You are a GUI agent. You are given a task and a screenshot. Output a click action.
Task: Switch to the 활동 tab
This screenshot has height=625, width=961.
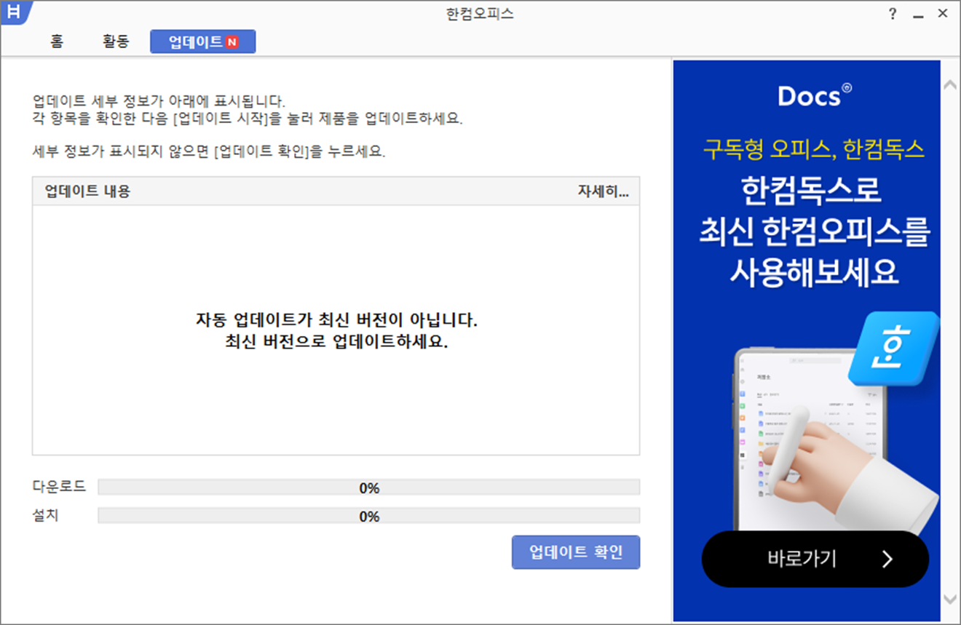(x=116, y=41)
